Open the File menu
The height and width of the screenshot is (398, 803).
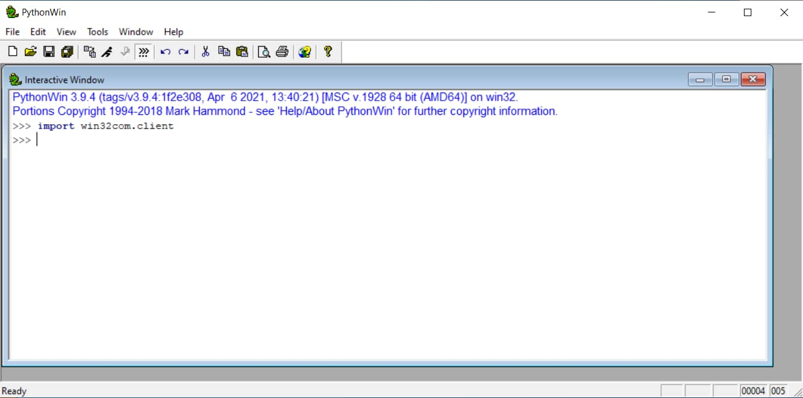12,32
